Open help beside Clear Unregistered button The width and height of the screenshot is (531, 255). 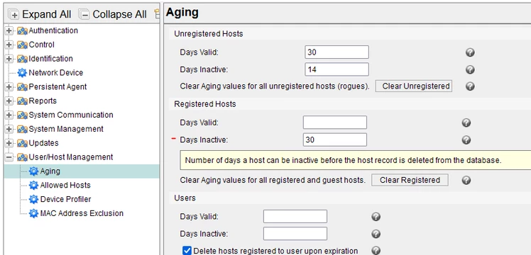(x=470, y=86)
